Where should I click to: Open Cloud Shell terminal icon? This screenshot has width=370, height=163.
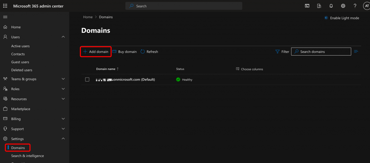[307, 6]
